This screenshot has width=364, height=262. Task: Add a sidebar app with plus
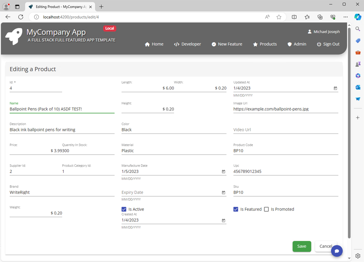point(358,118)
